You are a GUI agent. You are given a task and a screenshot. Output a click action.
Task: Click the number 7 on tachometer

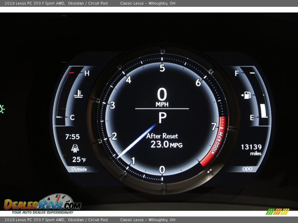(x=214, y=126)
